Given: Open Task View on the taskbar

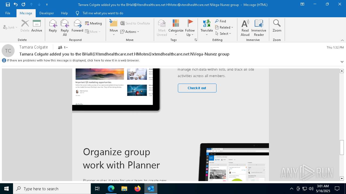Looking at the screenshot, I should click(97, 189).
